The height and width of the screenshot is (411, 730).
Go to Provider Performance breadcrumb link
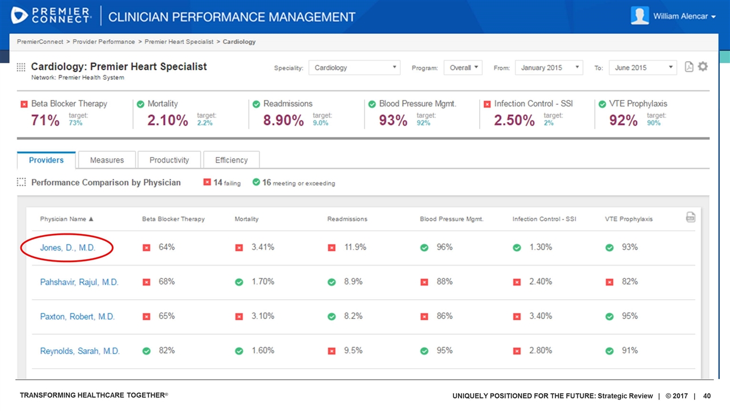(x=104, y=42)
